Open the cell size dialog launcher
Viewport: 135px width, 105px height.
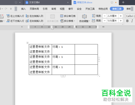tap(123, 24)
